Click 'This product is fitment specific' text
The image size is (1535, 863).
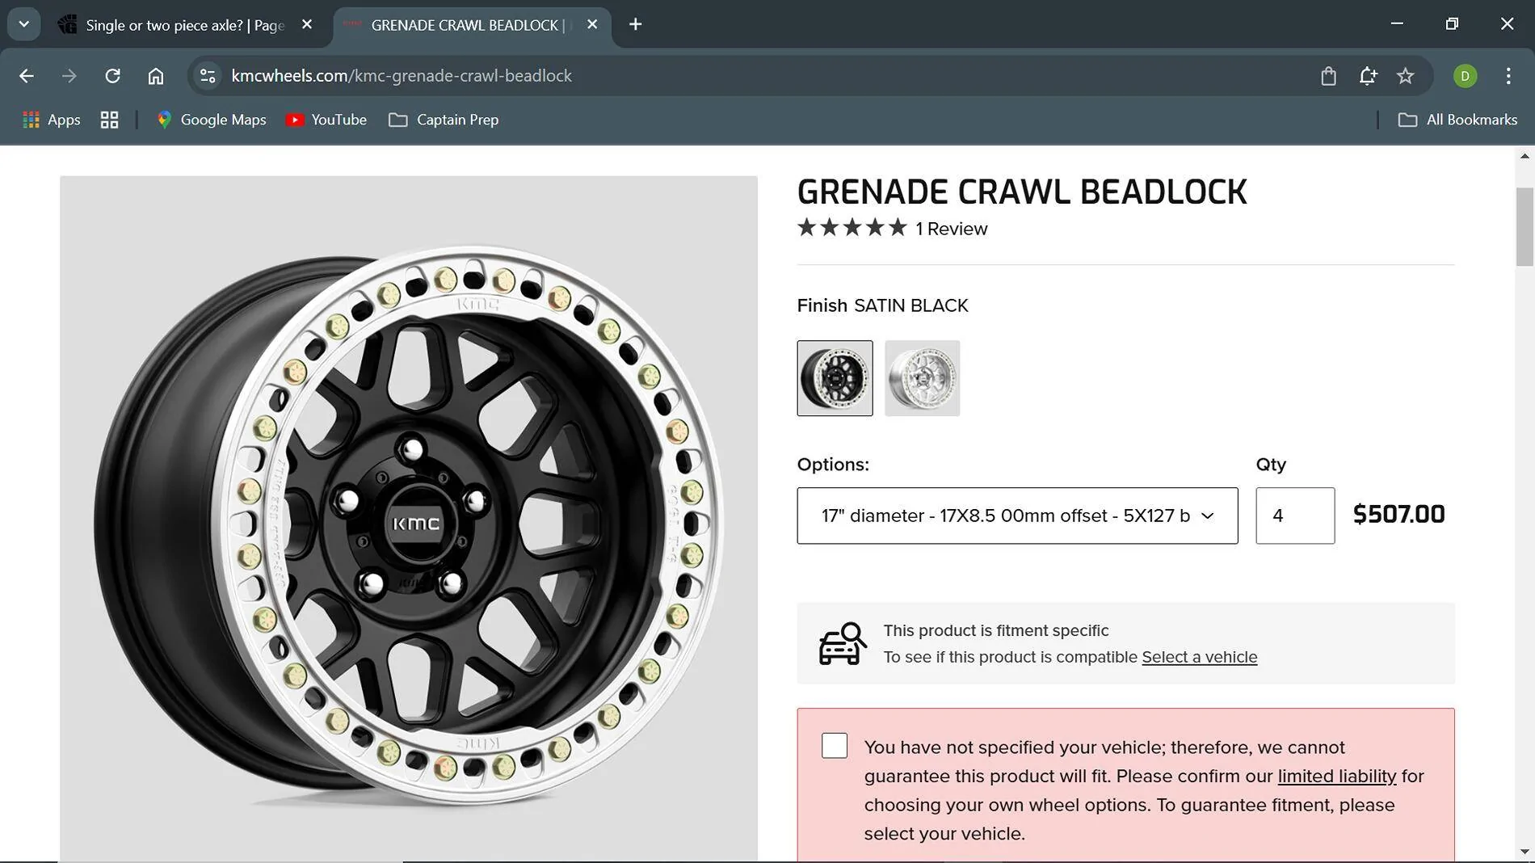coord(995,630)
